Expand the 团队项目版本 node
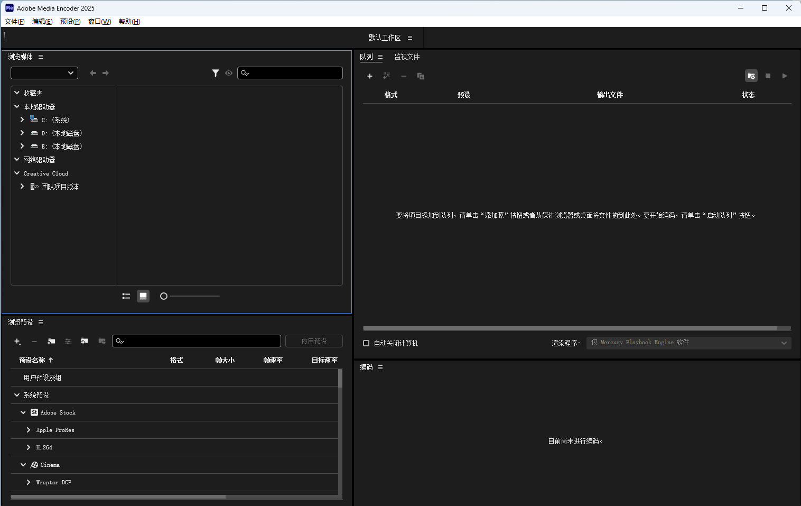 [22, 186]
